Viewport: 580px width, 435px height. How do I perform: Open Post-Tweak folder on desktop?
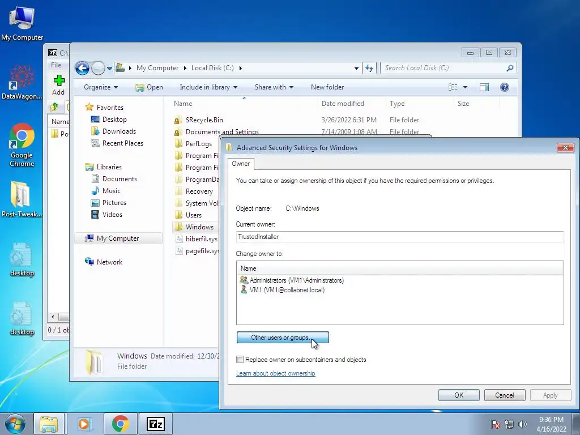click(x=22, y=199)
